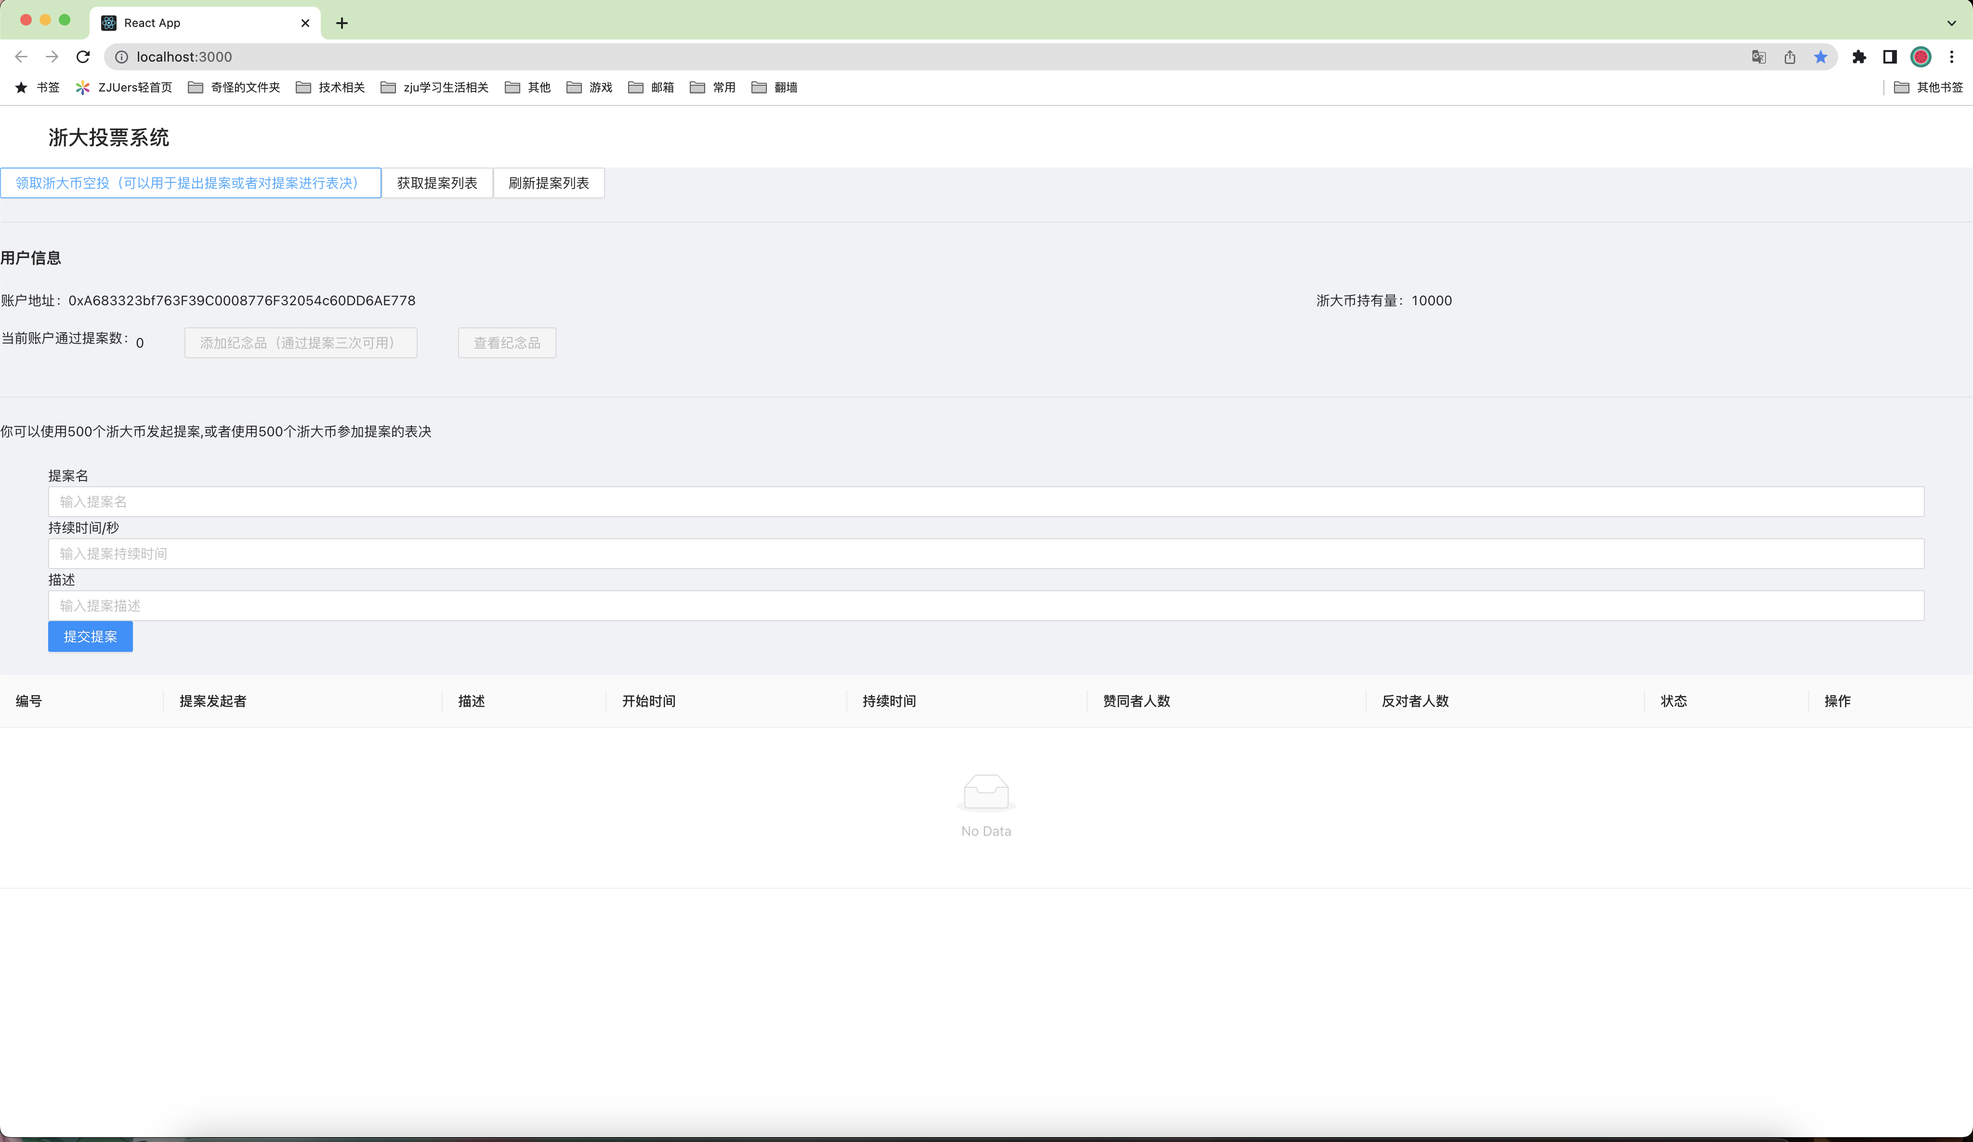The height and width of the screenshot is (1142, 1973).
Task: Click the blue 提交提案 button
Action: 90,636
